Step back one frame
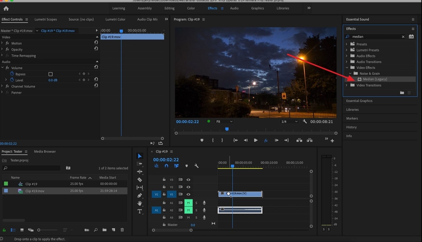This screenshot has width=422, height=242. pyautogui.click(x=245, y=140)
